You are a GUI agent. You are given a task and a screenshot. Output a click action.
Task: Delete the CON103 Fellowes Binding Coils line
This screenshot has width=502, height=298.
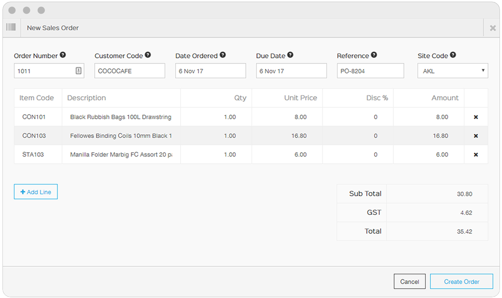[x=476, y=136]
